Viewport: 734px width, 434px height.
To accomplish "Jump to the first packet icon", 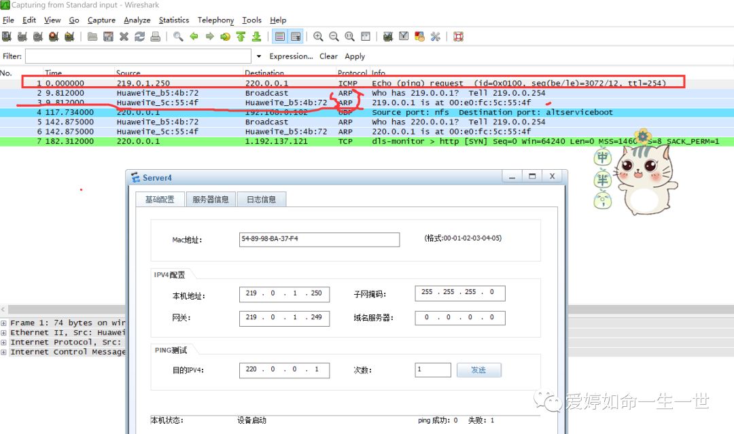I will click(241, 37).
